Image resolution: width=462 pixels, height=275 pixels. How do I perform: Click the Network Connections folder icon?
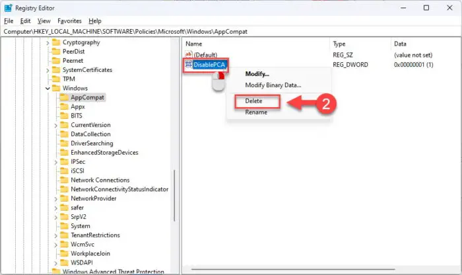click(x=64, y=180)
